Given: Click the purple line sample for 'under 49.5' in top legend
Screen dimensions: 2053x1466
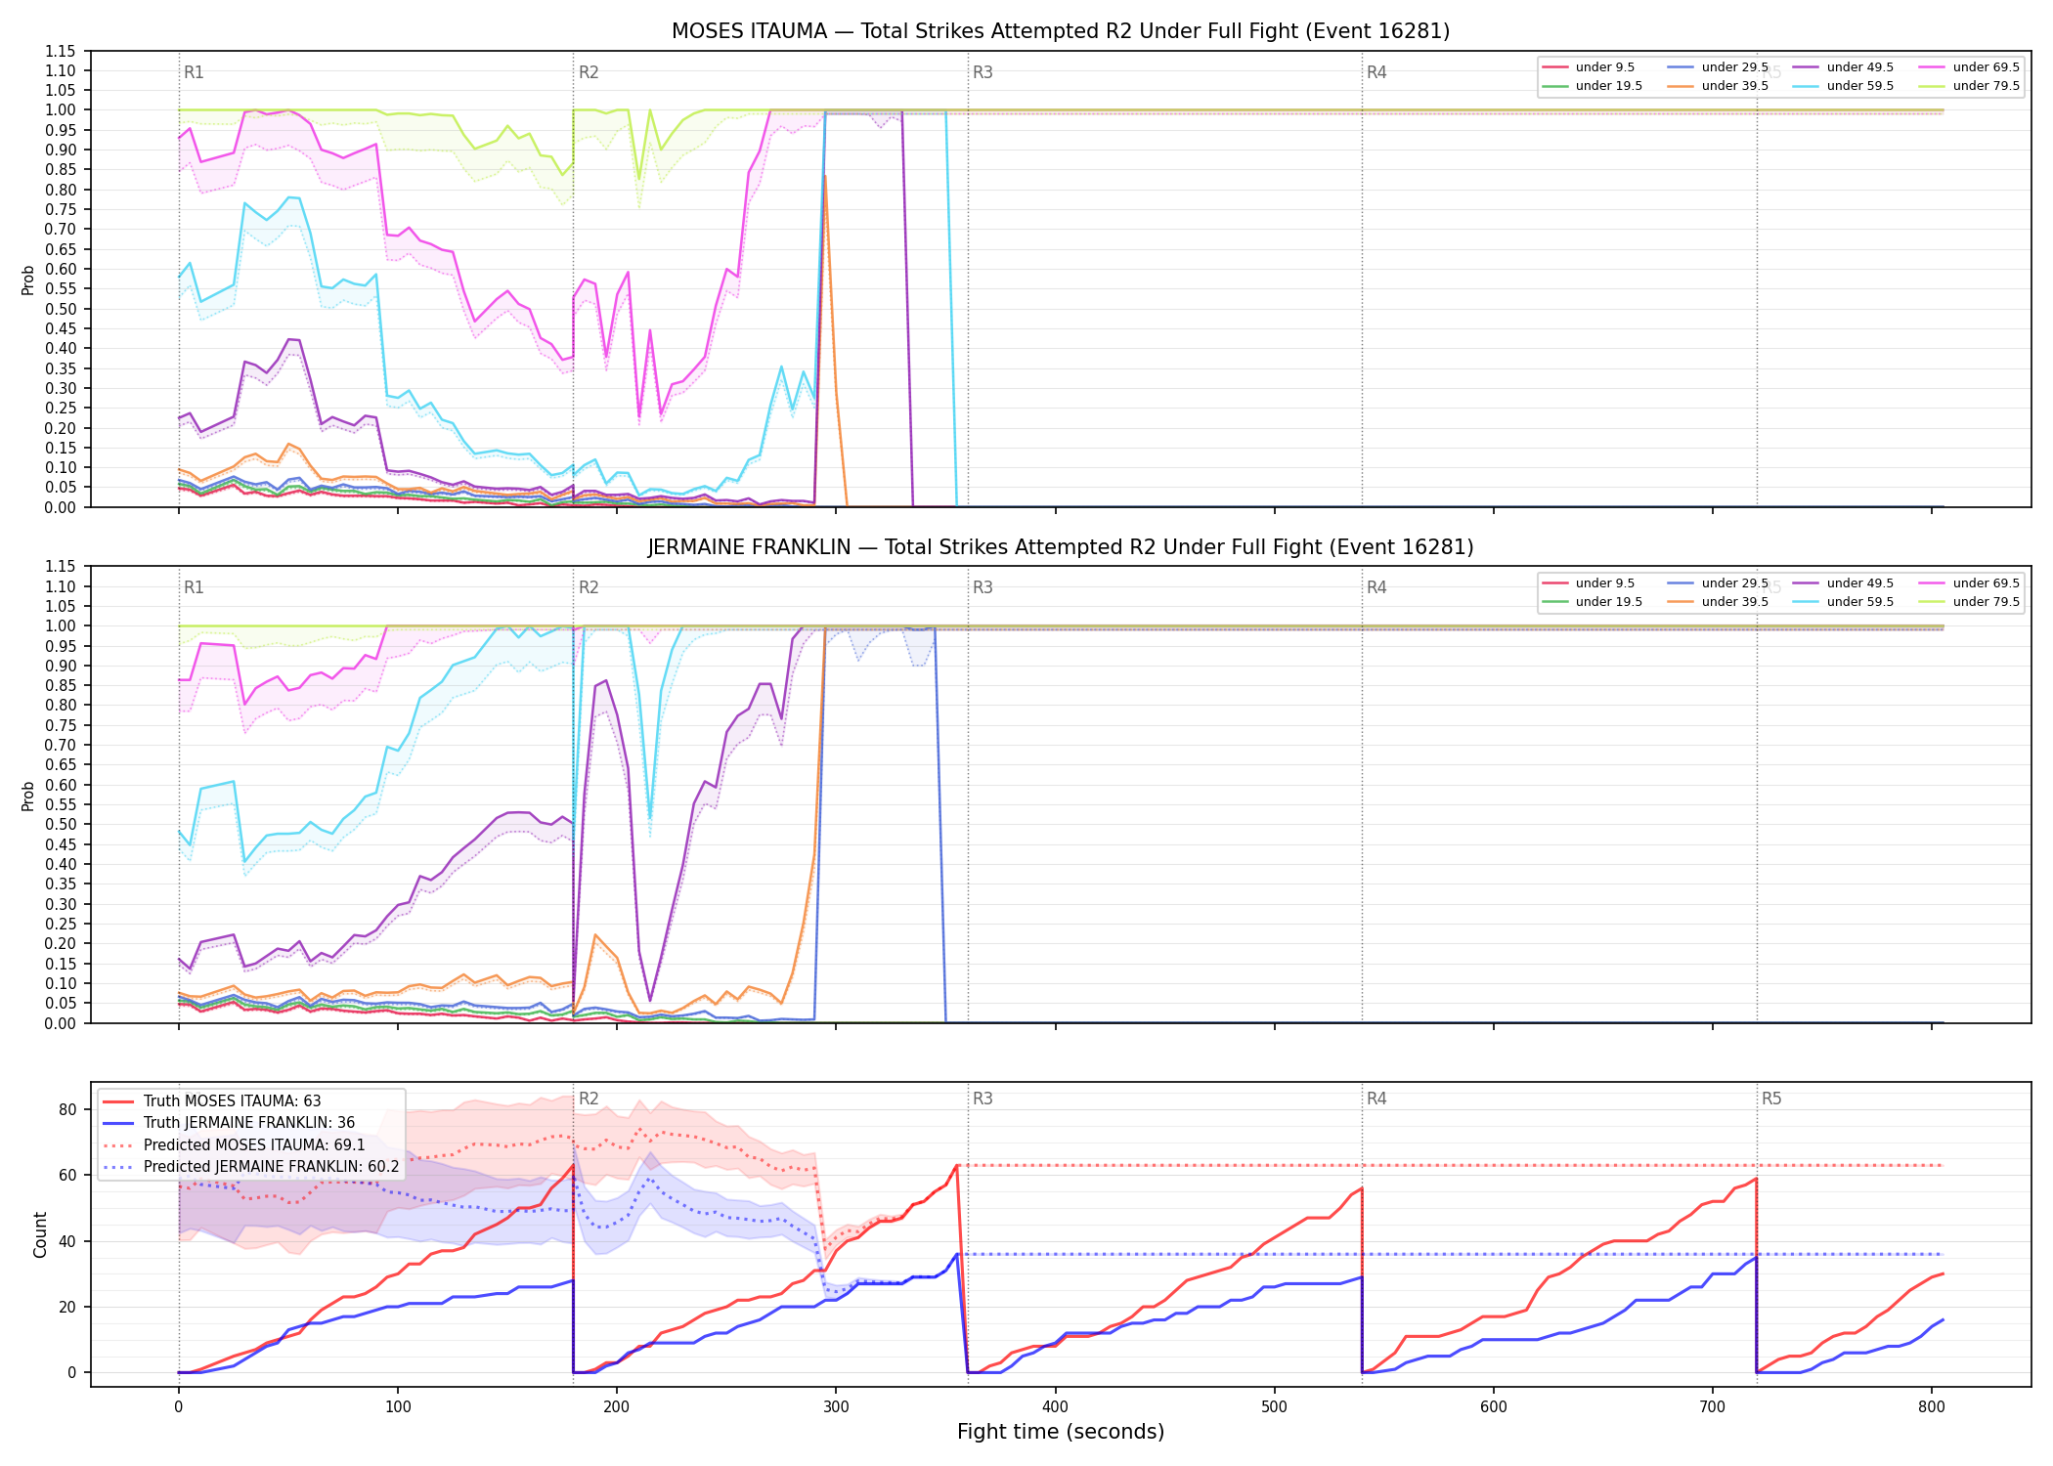Looking at the screenshot, I should [1806, 67].
